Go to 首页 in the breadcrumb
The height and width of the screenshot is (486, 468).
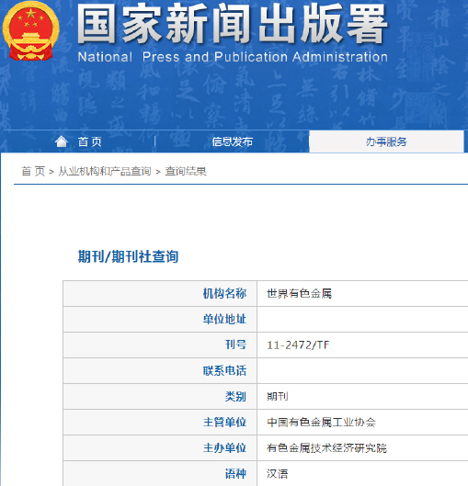click(x=33, y=171)
